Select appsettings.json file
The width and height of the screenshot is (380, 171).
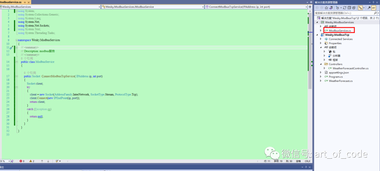(339, 72)
